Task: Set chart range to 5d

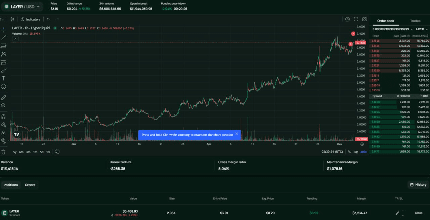Action: [42, 152]
